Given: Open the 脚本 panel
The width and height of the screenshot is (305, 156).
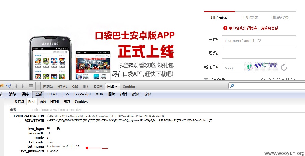Looking at the screenshot, I should click(86, 87).
